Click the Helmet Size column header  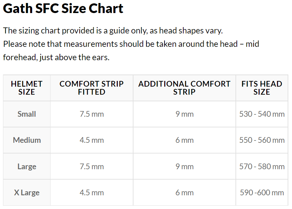click(27, 88)
